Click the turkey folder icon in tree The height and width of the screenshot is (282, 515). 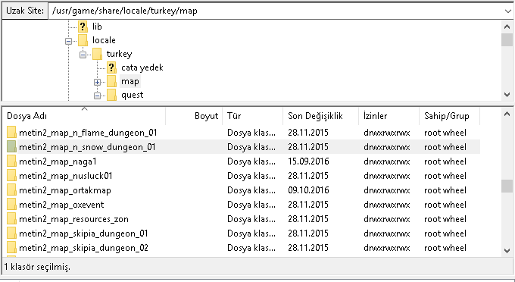97,54
